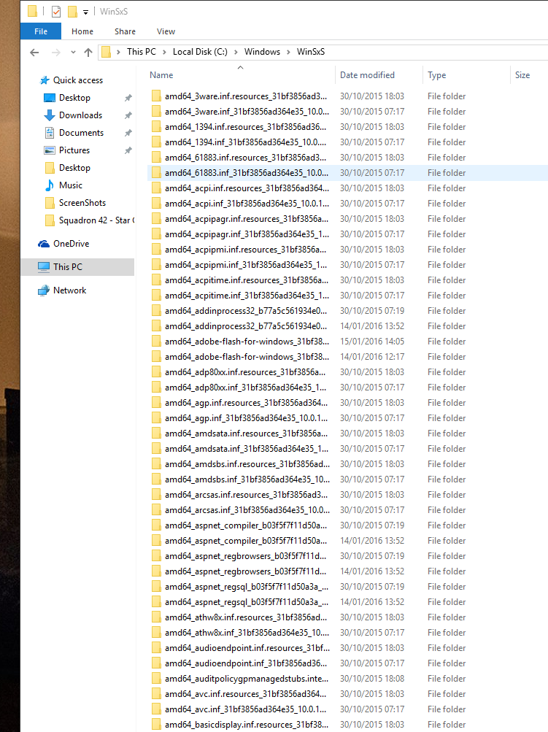Screen dimensions: 548x732
Task: Open the Customize Quick Access Toolbar dropdown
Action: click(x=85, y=12)
